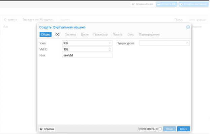Screen dimensions: 210x134
Task: Go to the Подтверждение tab
Action: tap(149, 34)
